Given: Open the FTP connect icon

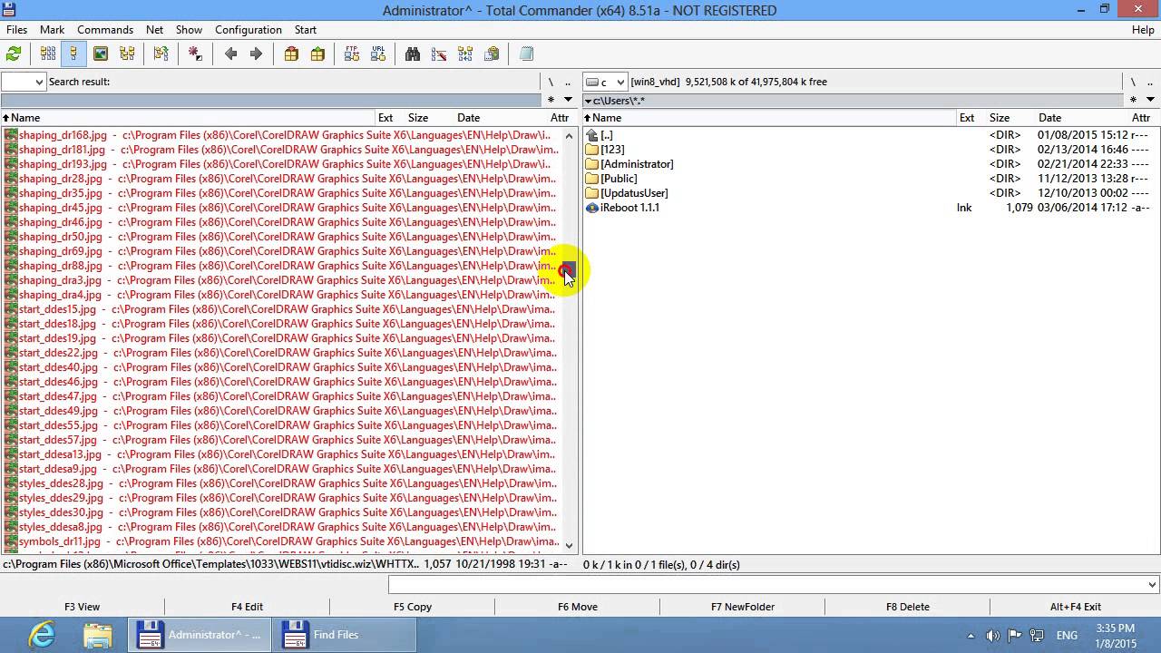Looking at the screenshot, I should [x=352, y=54].
